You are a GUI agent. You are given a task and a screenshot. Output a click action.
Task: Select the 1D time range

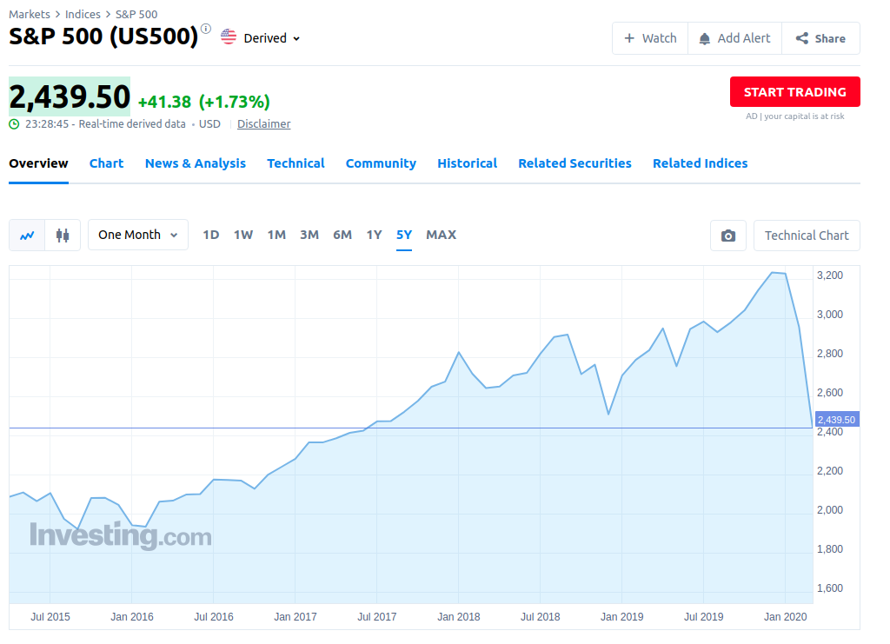(x=211, y=235)
